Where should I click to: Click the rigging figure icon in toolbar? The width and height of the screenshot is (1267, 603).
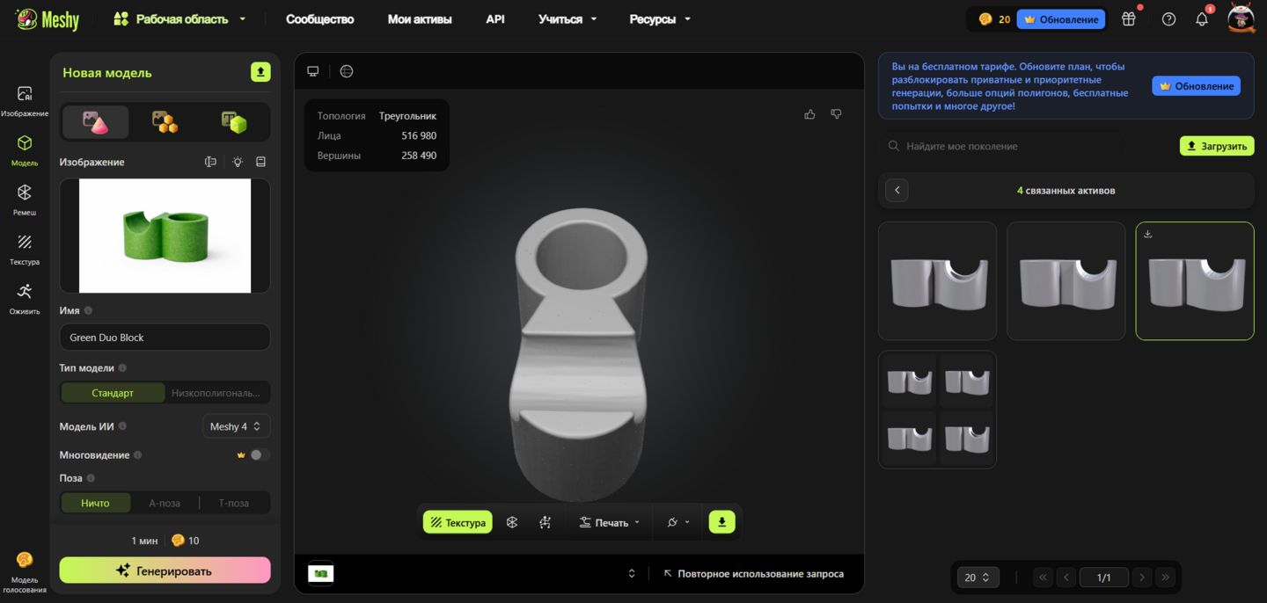[x=546, y=522]
